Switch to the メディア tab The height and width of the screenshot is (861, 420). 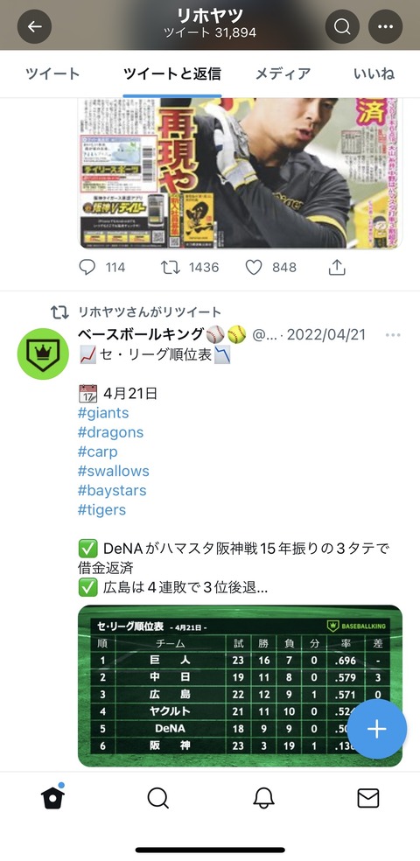pyautogui.click(x=283, y=73)
